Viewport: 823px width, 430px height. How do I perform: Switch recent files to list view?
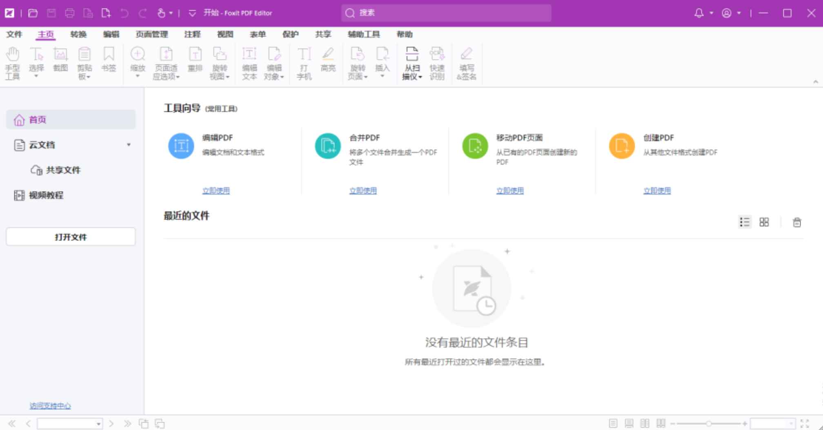745,222
